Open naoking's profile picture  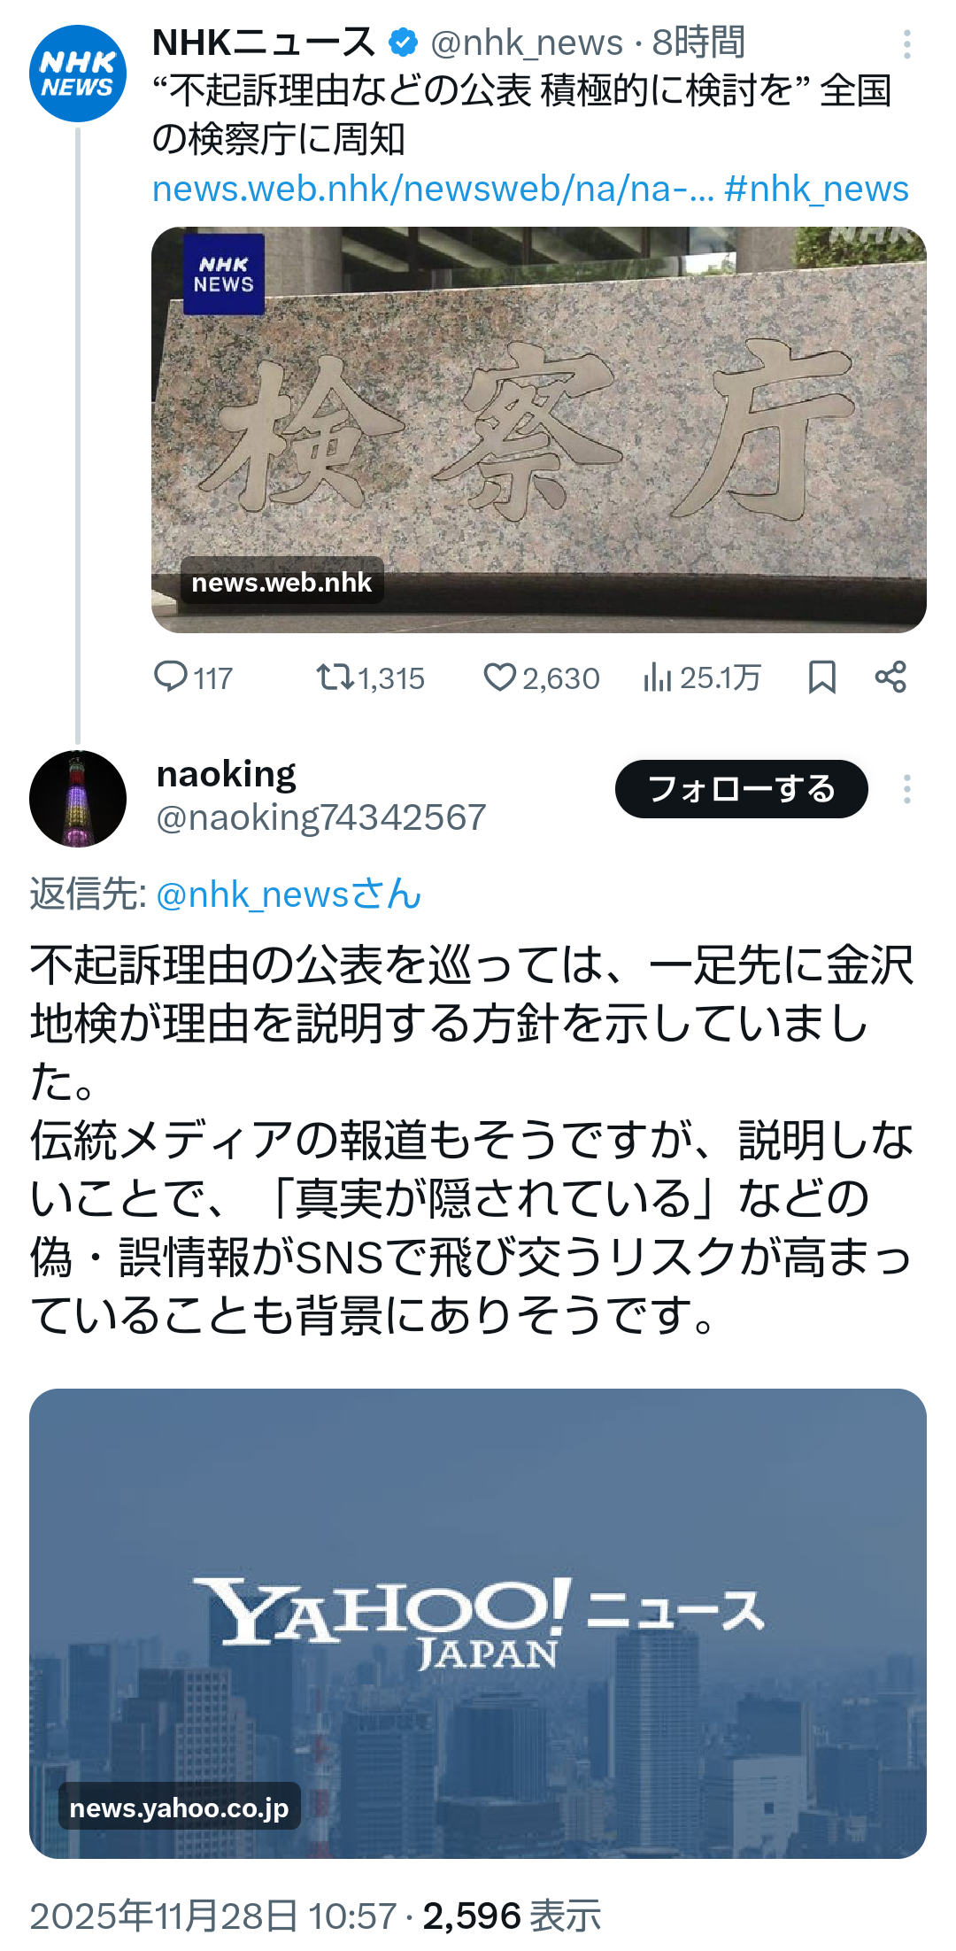(x=78, y=799)
